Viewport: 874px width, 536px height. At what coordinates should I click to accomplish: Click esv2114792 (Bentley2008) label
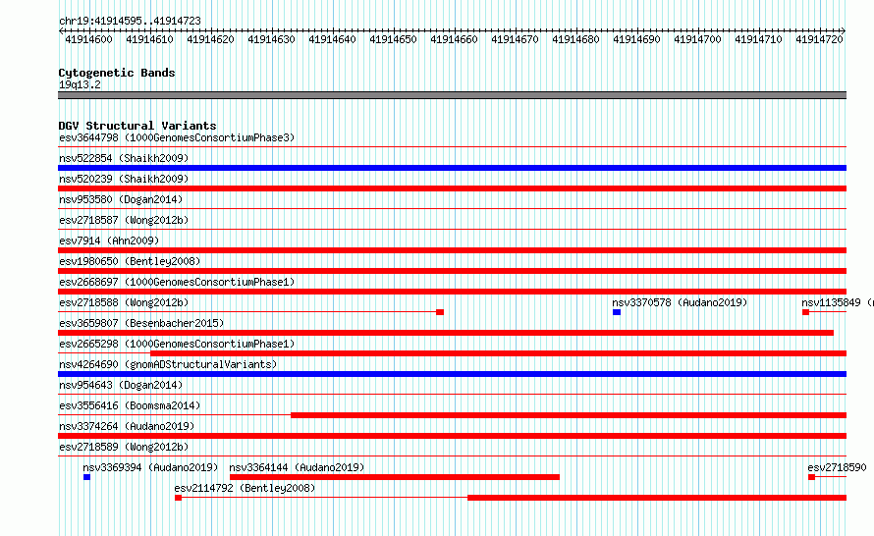tap(245, 488)
